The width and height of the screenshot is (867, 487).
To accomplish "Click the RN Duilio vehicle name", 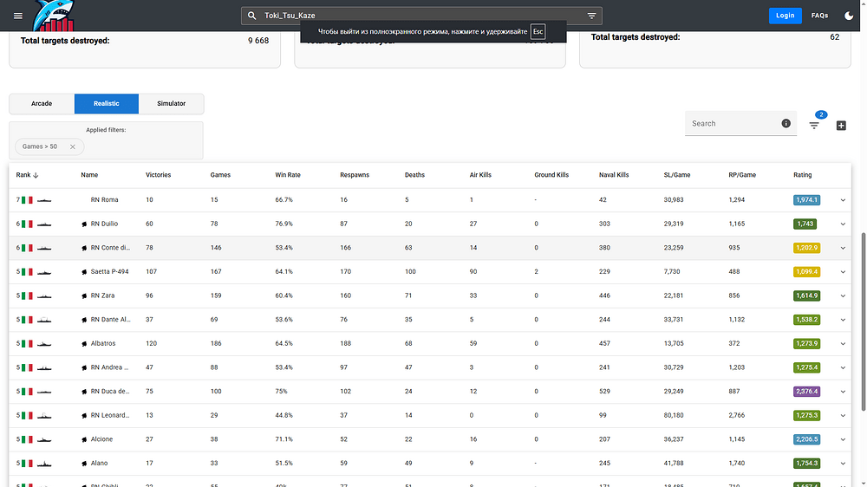I will 104,224.
